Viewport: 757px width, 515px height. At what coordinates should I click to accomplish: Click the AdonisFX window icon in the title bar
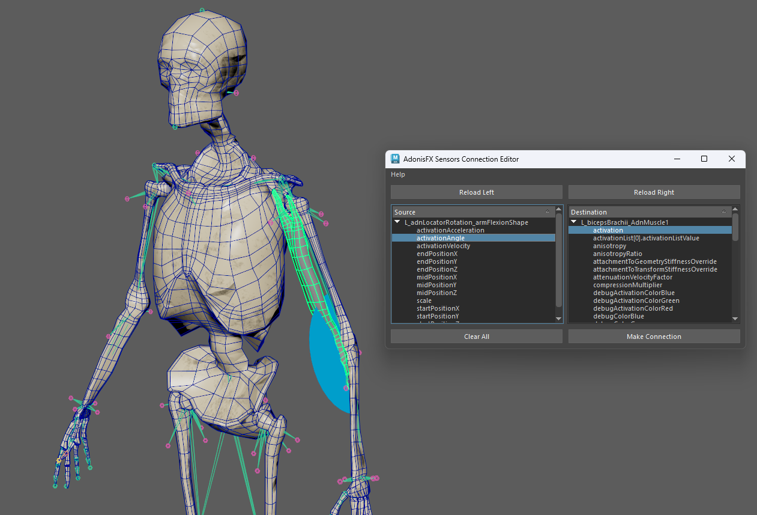click(x=395, y=159)
